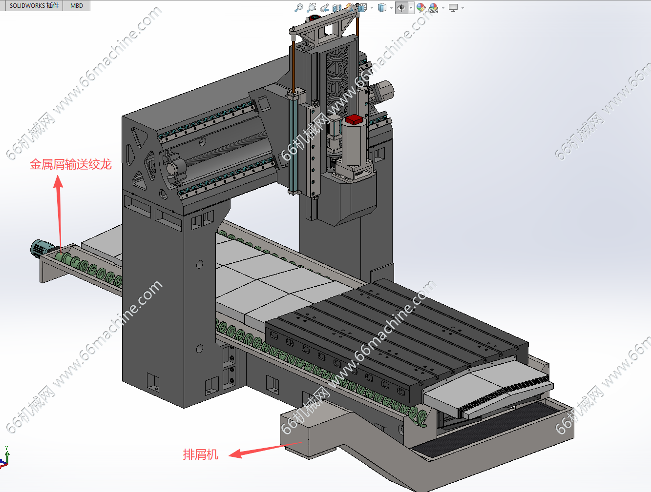The height and width of the screenshot is (492, 651).
Task: Click the Zoom to Fit icon
Action: (299, 8)
